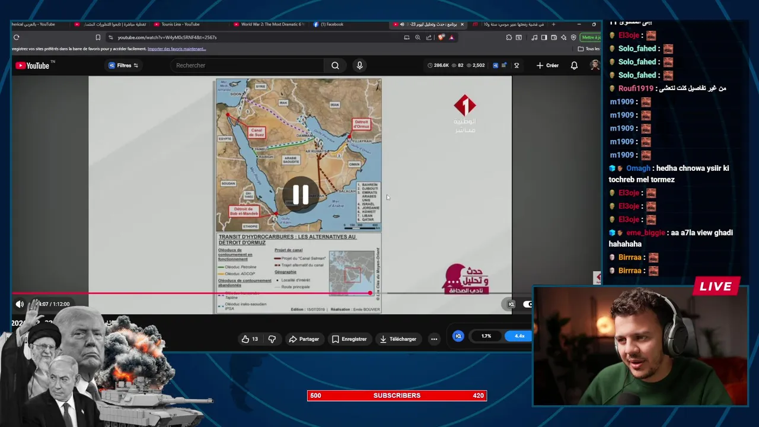Image resolution: width=759 pixels, height=427 pixels.
Task: Click the trophy icon in header
Action: point(516,65)
